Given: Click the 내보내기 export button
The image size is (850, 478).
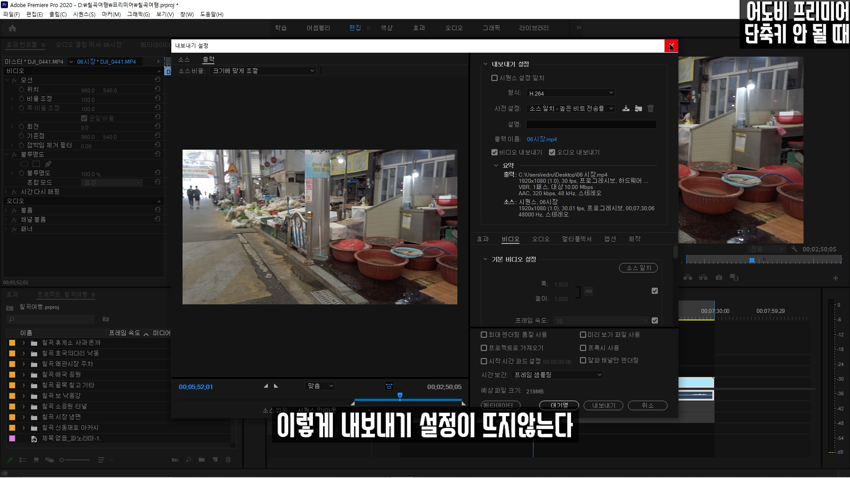Looking at the screenshot, I should (603, 405).
